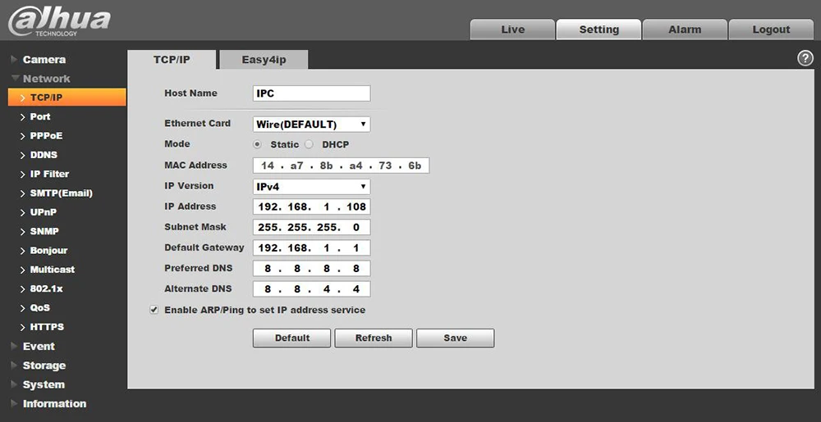Click the Refresh button
The height and width of the screenshot is (422, 821).
pos(374,338)
